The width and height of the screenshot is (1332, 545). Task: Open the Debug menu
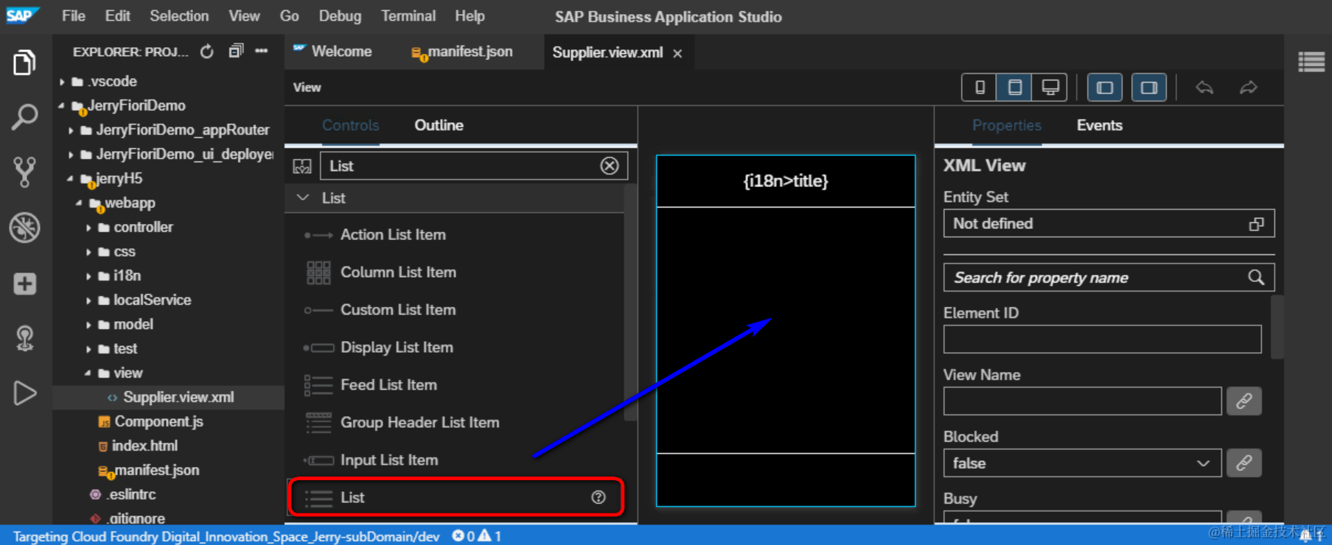click(x=340, y=15)
